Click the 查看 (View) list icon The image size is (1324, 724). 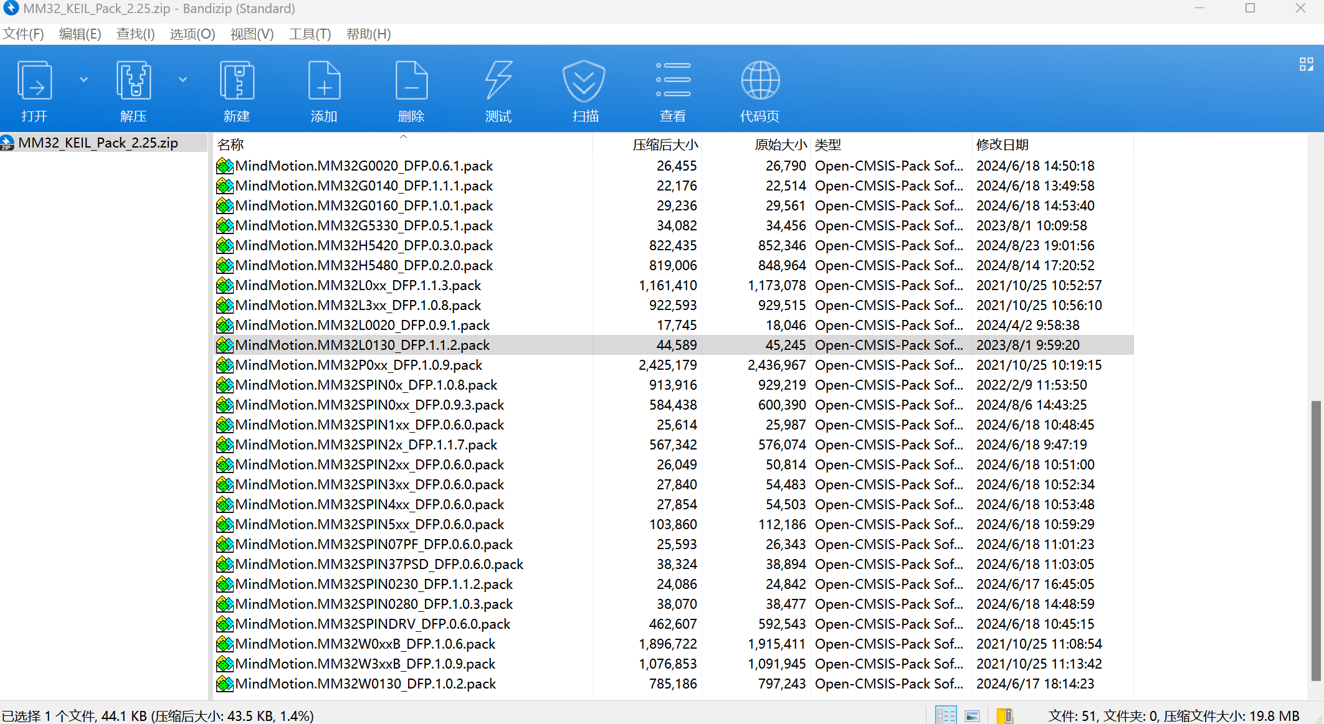[673, 81]
